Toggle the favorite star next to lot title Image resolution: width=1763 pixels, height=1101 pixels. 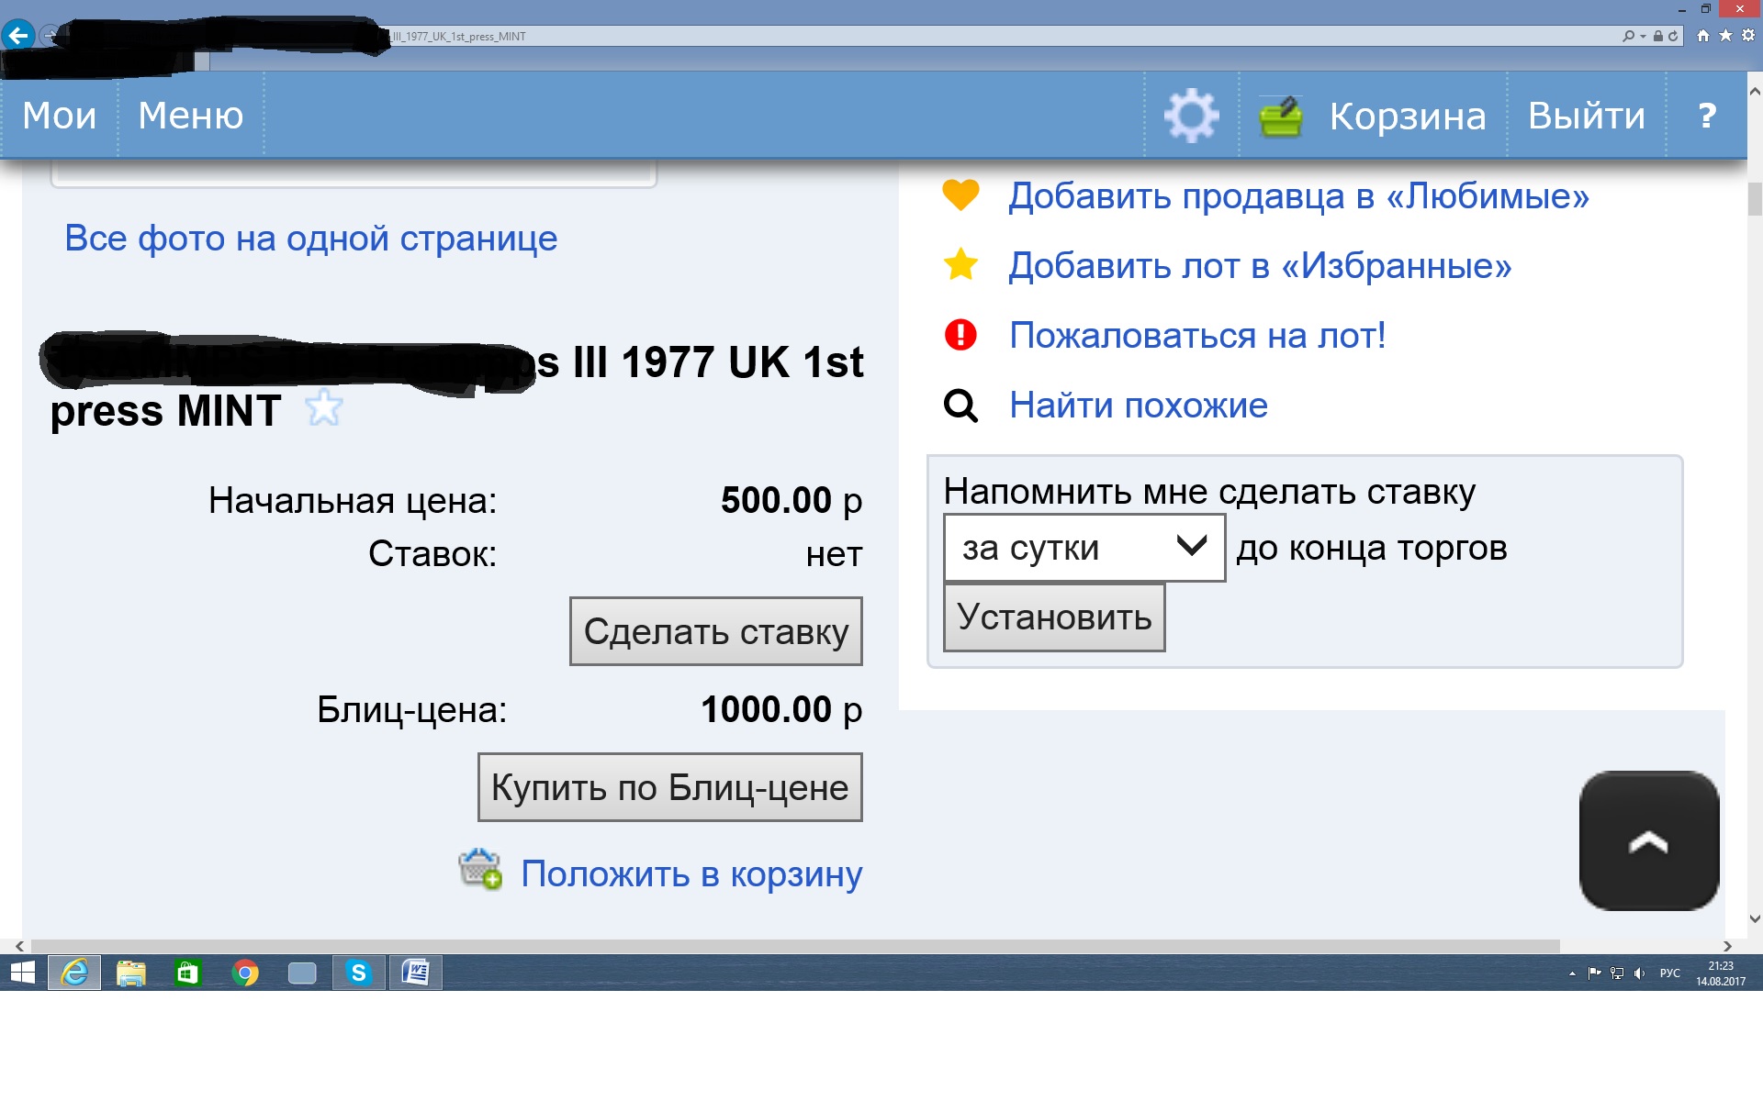tap(323, 408)
